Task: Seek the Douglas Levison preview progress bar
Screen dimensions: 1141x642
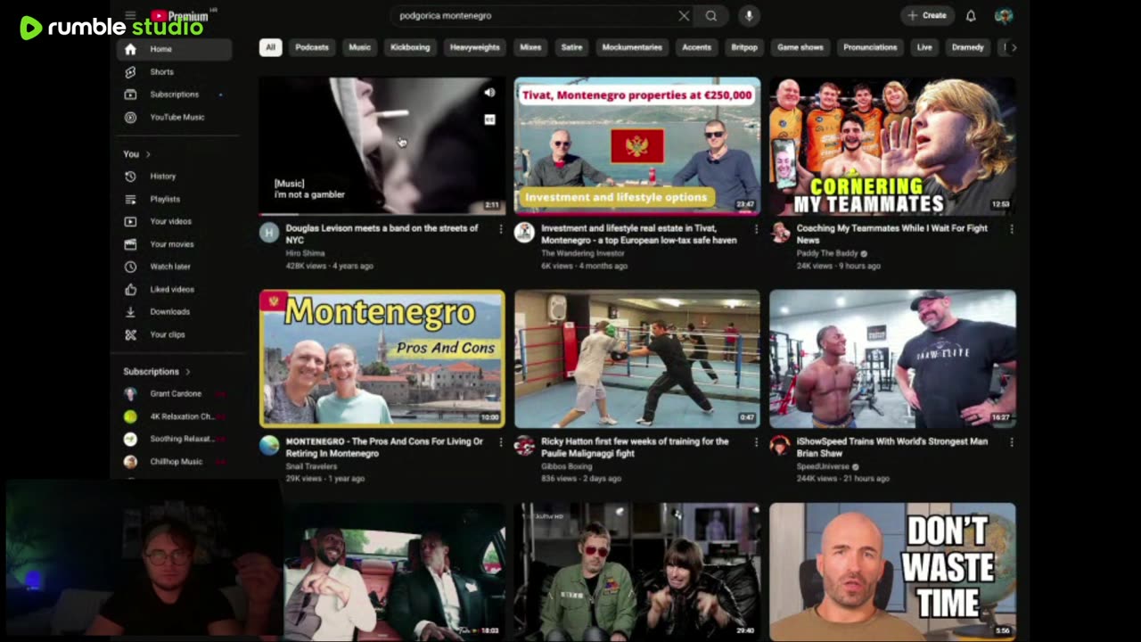Action: pyautogui.click(x=382, y=215)
